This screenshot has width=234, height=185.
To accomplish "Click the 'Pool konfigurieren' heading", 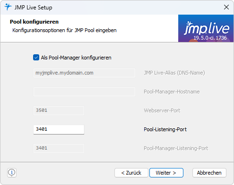I will point(34,22).
